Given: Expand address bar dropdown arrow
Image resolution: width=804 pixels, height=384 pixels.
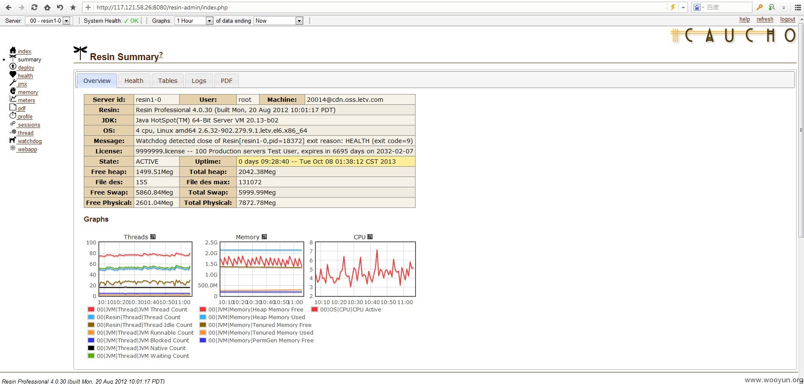Looking at the screenshot, I should [683, 7].
